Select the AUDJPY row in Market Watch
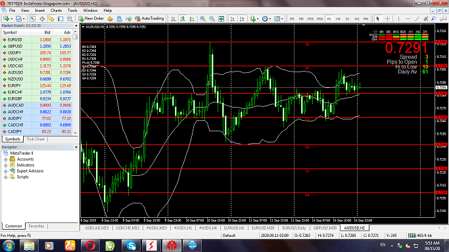This screenshot has width=449, height=252. pyautogui.click(x=37, y=119)
